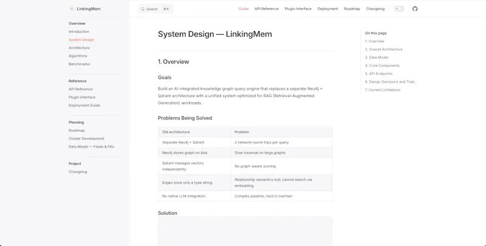Select System Design in the sidebar
Viewport: 486px width, 246px height.
[81, 39]
